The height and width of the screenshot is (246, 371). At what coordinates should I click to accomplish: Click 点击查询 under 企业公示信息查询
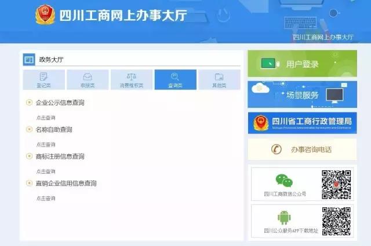pos(46,118)
